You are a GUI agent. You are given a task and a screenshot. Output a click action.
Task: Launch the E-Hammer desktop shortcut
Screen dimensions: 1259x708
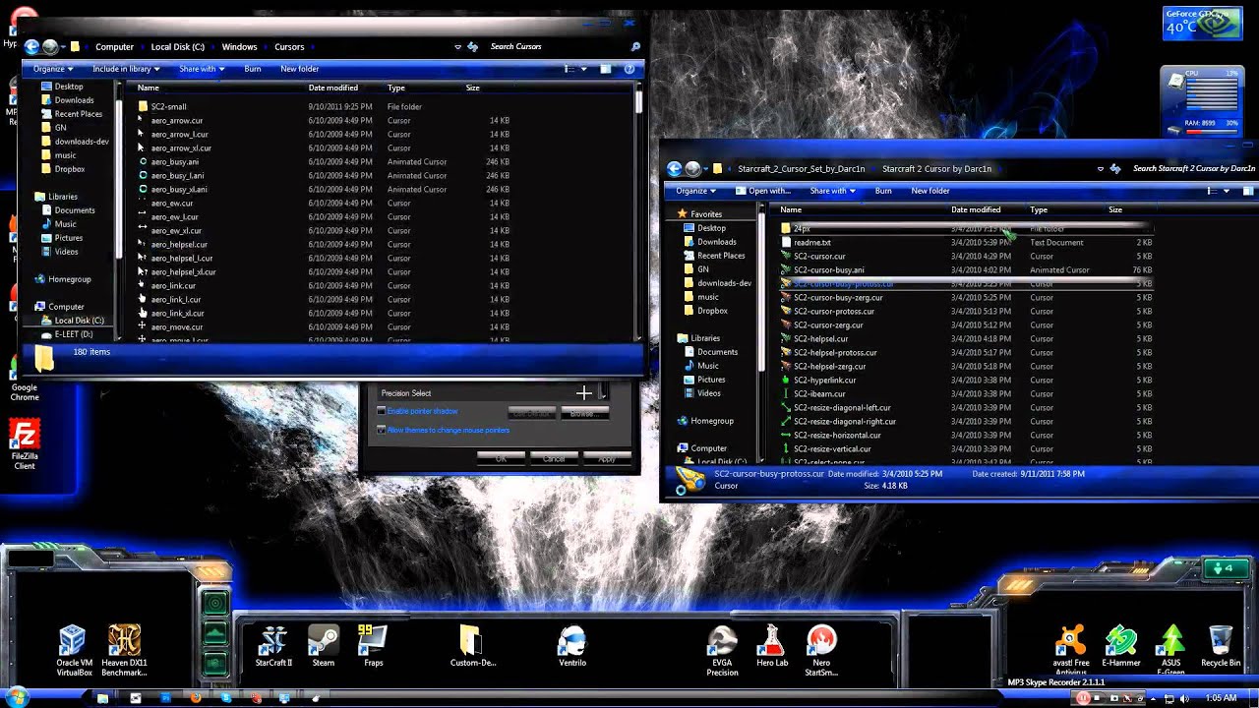tap(1121, 645)
